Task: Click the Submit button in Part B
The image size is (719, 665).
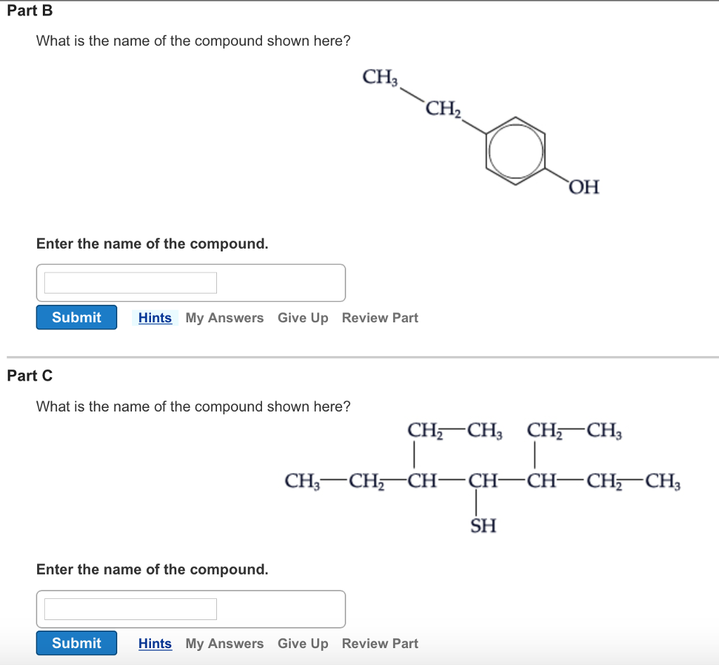Action: [76, 317]
